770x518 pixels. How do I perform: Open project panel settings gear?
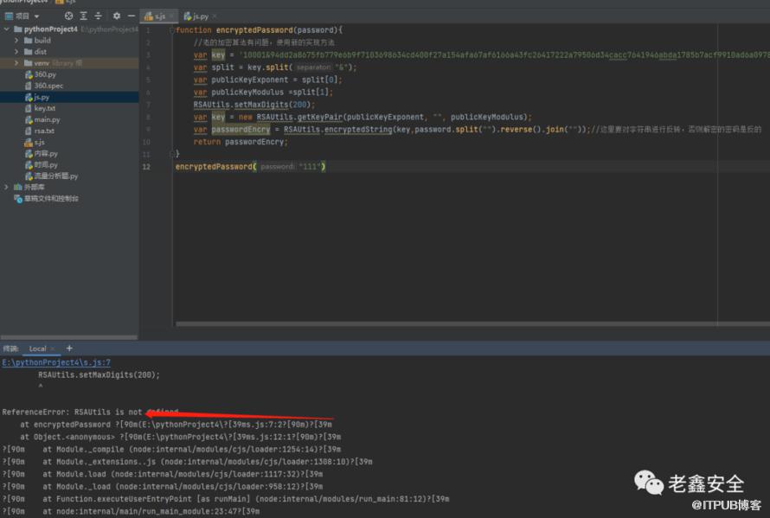click(117, 16)
